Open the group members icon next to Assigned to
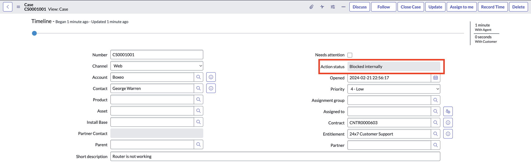Viewport: 531px width, 165px height. [x=448, y=111]
